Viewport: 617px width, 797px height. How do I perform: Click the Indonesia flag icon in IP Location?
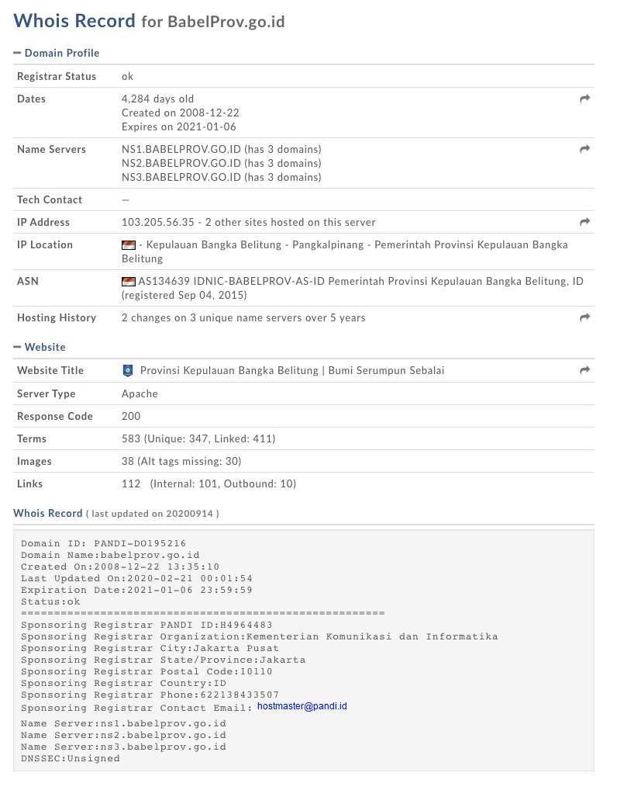point(129,245)
